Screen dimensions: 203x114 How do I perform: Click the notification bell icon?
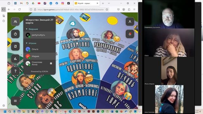coord(130,34)
